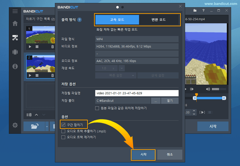240x166 pixels.
Task: Open settings gear in the sidebar
Action: [15, 125]
